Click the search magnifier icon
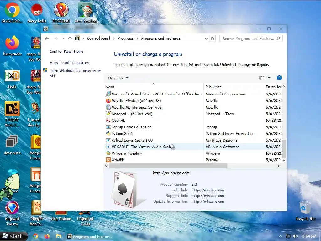Image resolution: width=321 pixels, height=241 pixels. pos(278,39)
